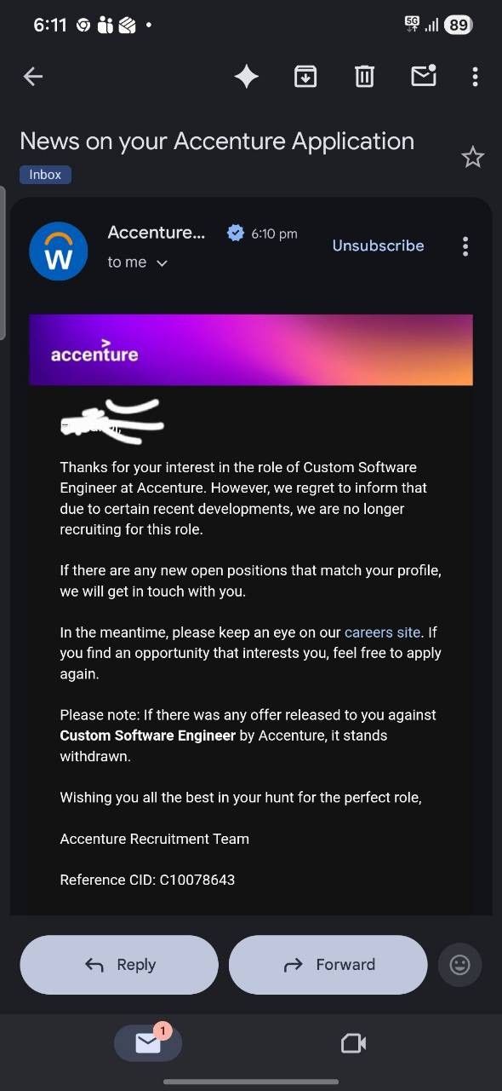Click the Unsubscribe link

[x=378, y=245]
